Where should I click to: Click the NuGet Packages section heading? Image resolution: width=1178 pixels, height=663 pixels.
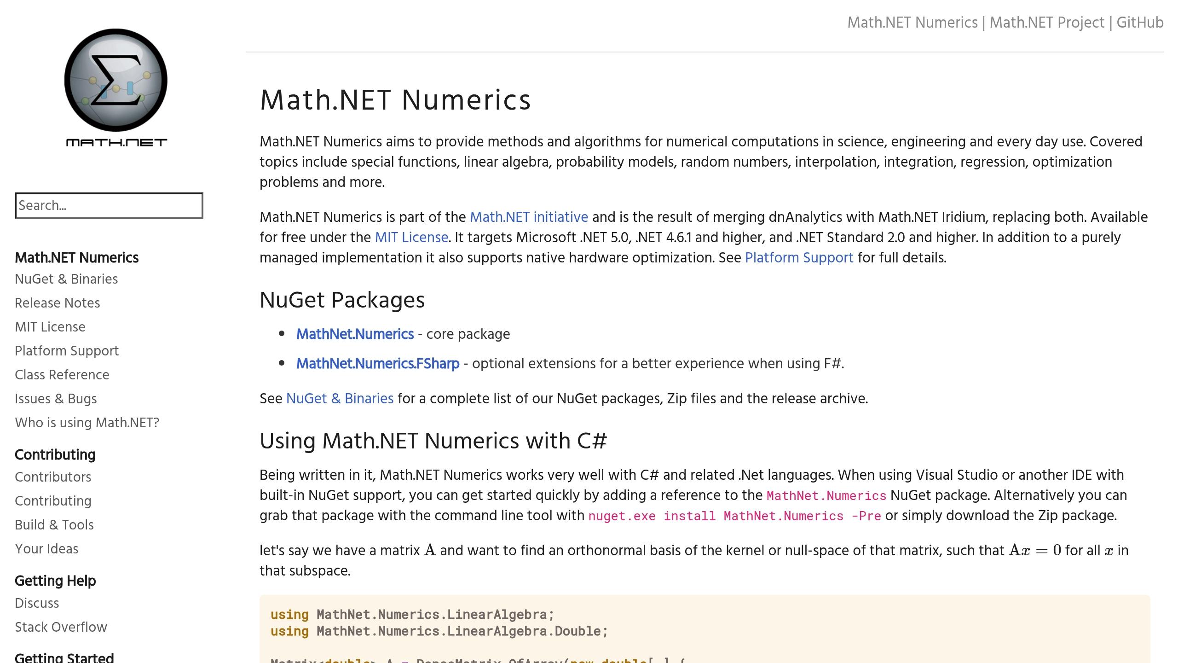point(342,300)
